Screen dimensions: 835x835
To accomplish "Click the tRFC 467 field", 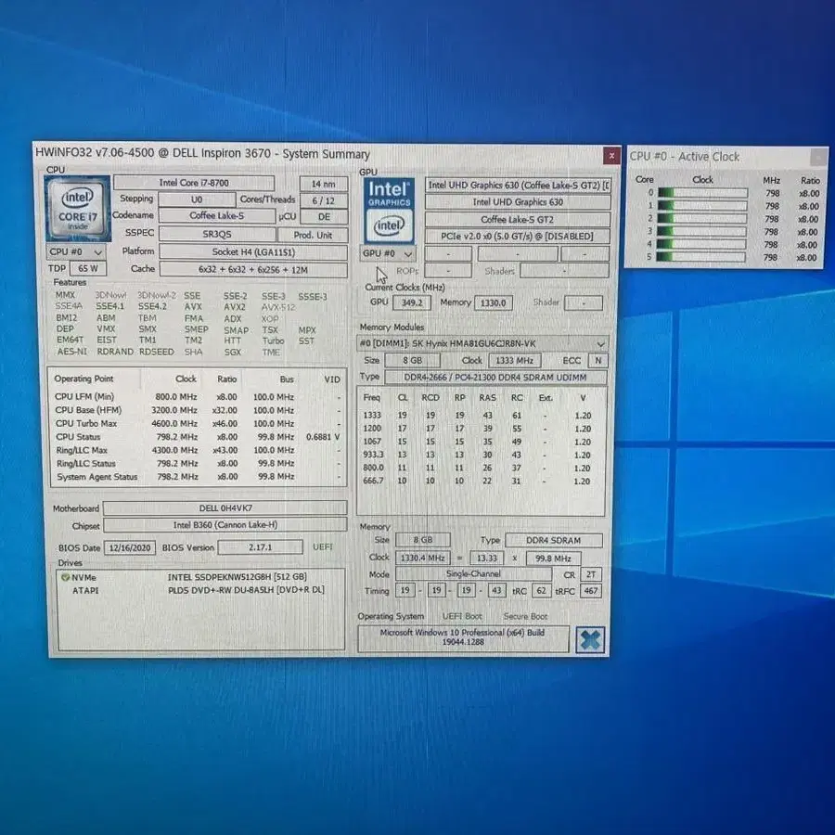I will (x=591, y=591).
